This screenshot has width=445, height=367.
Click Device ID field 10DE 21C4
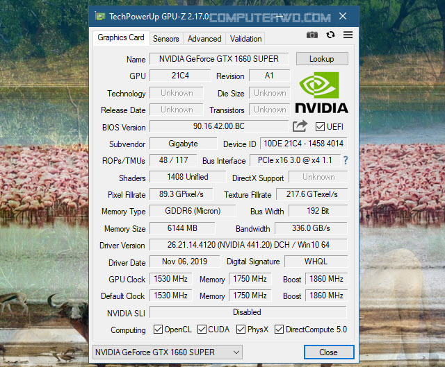coord(303,144)
